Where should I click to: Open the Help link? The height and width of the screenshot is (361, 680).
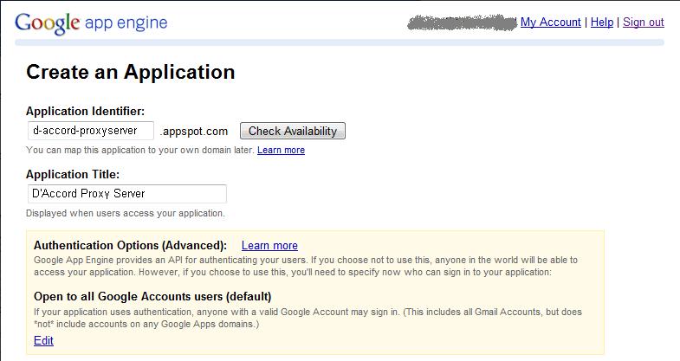point(602,23)
